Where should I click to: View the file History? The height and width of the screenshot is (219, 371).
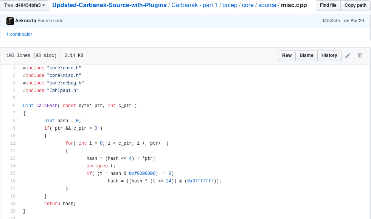(x=329, y=55)
